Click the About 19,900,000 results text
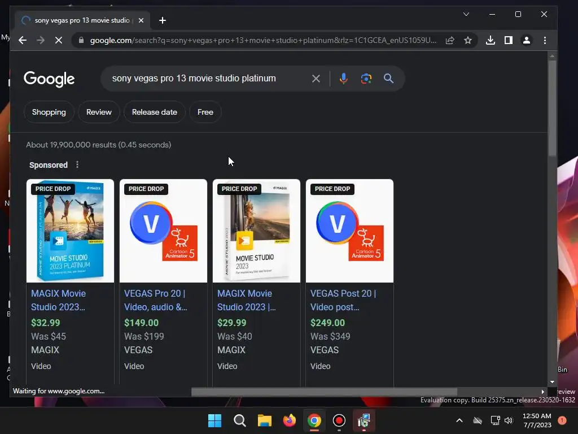578x434 pixels. tap(98, 145)
